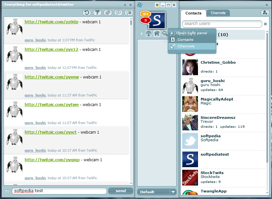Select StockTwits contact
The width and height of the screenshot is (272, 199).
tap(223, 178)
